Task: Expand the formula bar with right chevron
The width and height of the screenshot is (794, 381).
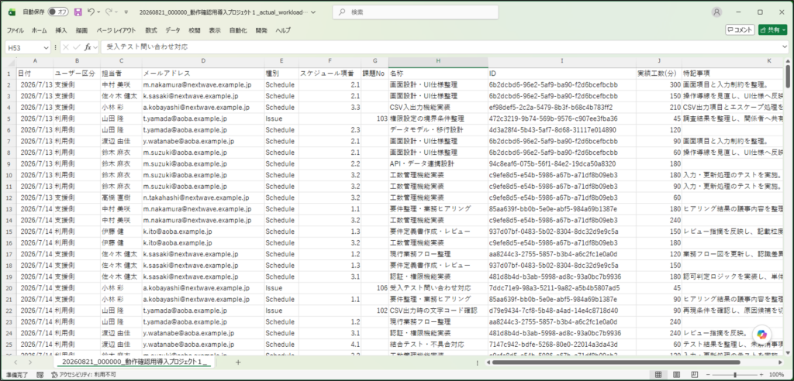Action: pyautogui.click(x=785, y=47)
